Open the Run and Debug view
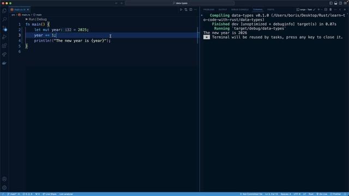 pyautogui.click(x=4, y=37)
